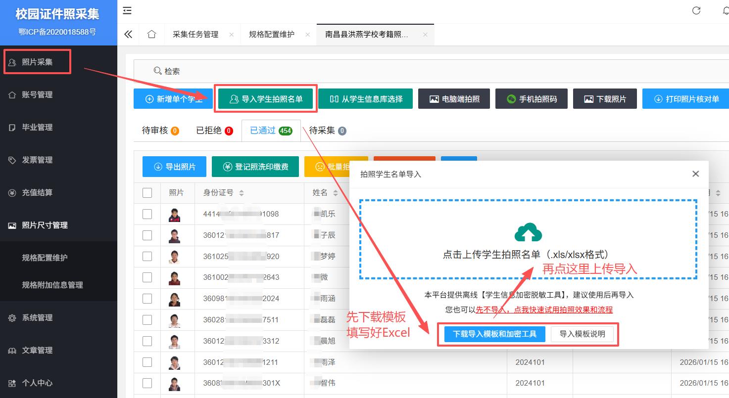
Task: Click the notification bell icon
Action: pyautogui.click(x=726, y=11)
